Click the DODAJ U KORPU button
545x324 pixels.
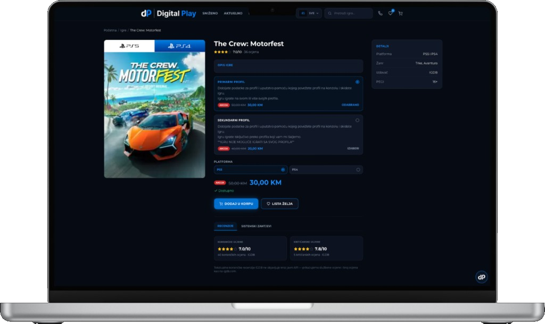[236, 204]
